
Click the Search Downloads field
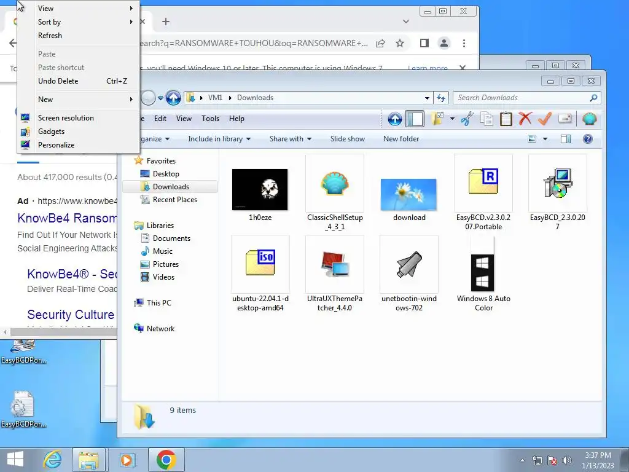(526, 98)
